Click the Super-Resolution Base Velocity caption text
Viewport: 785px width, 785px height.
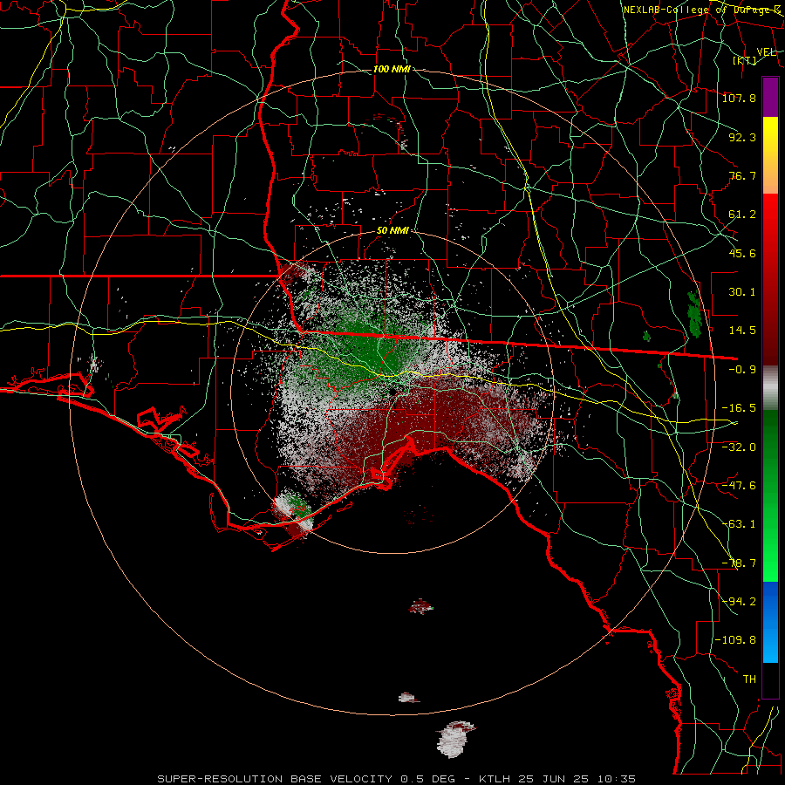397,779
